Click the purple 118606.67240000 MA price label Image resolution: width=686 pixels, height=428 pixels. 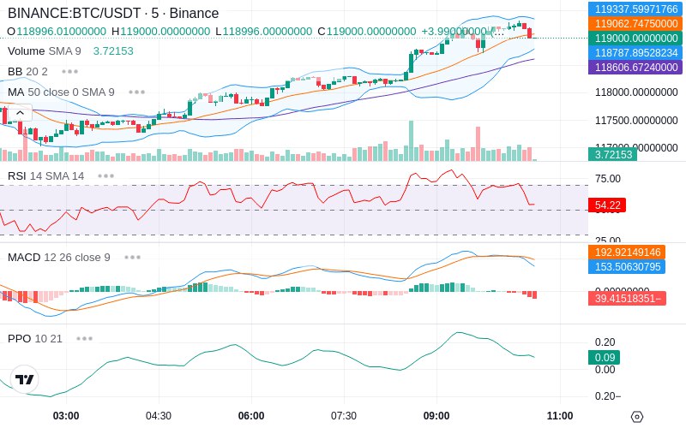[635, 67]
